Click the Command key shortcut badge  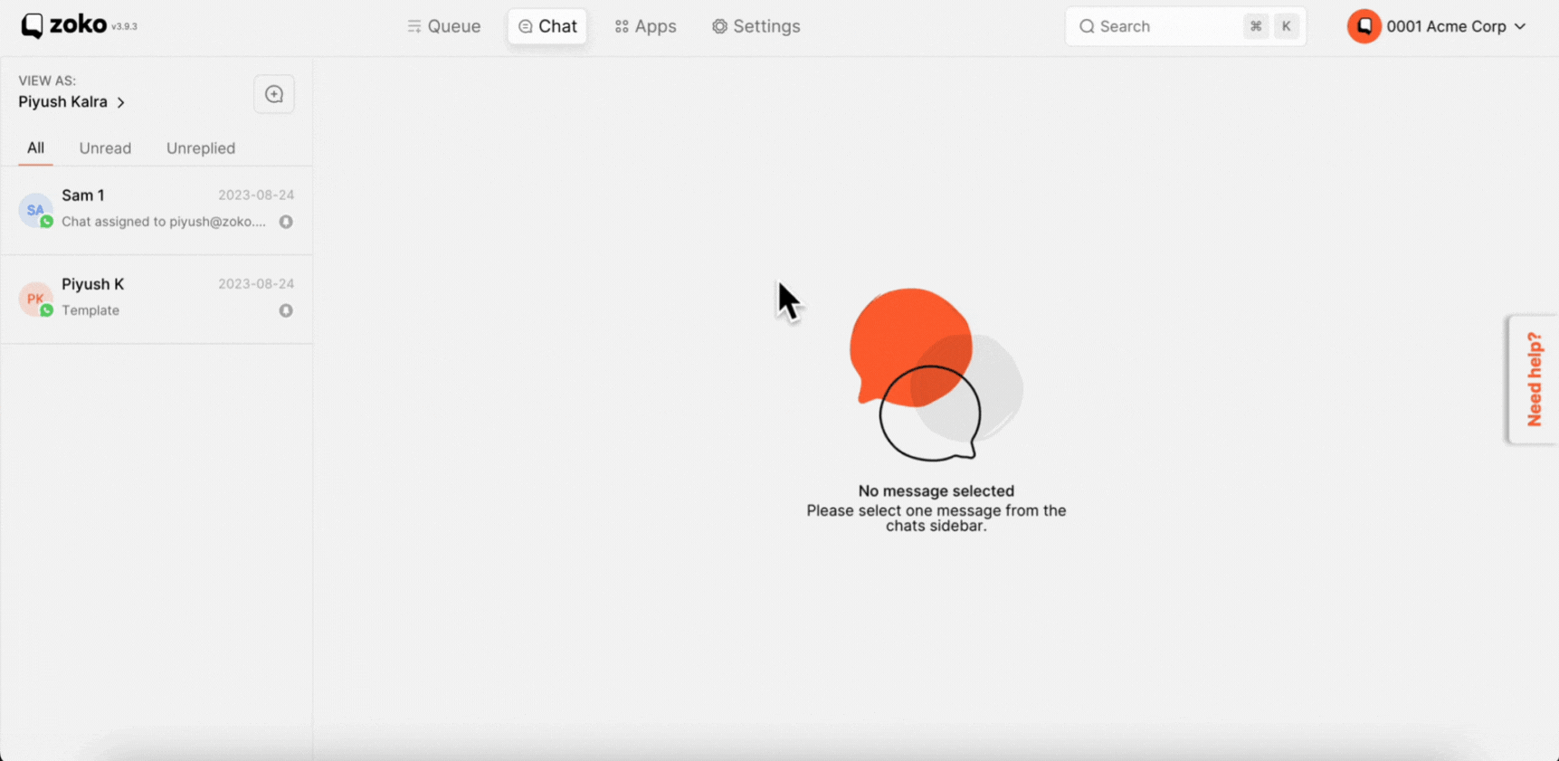pos(1256,26)
